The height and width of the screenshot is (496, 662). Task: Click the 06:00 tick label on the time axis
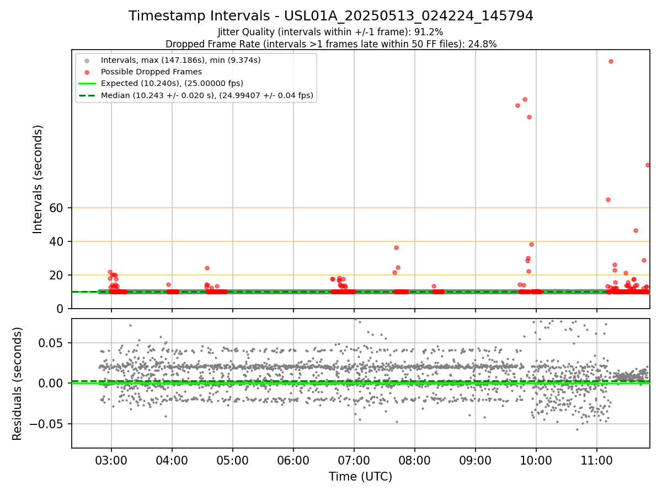pyautogui.click(x=293, y=460)
